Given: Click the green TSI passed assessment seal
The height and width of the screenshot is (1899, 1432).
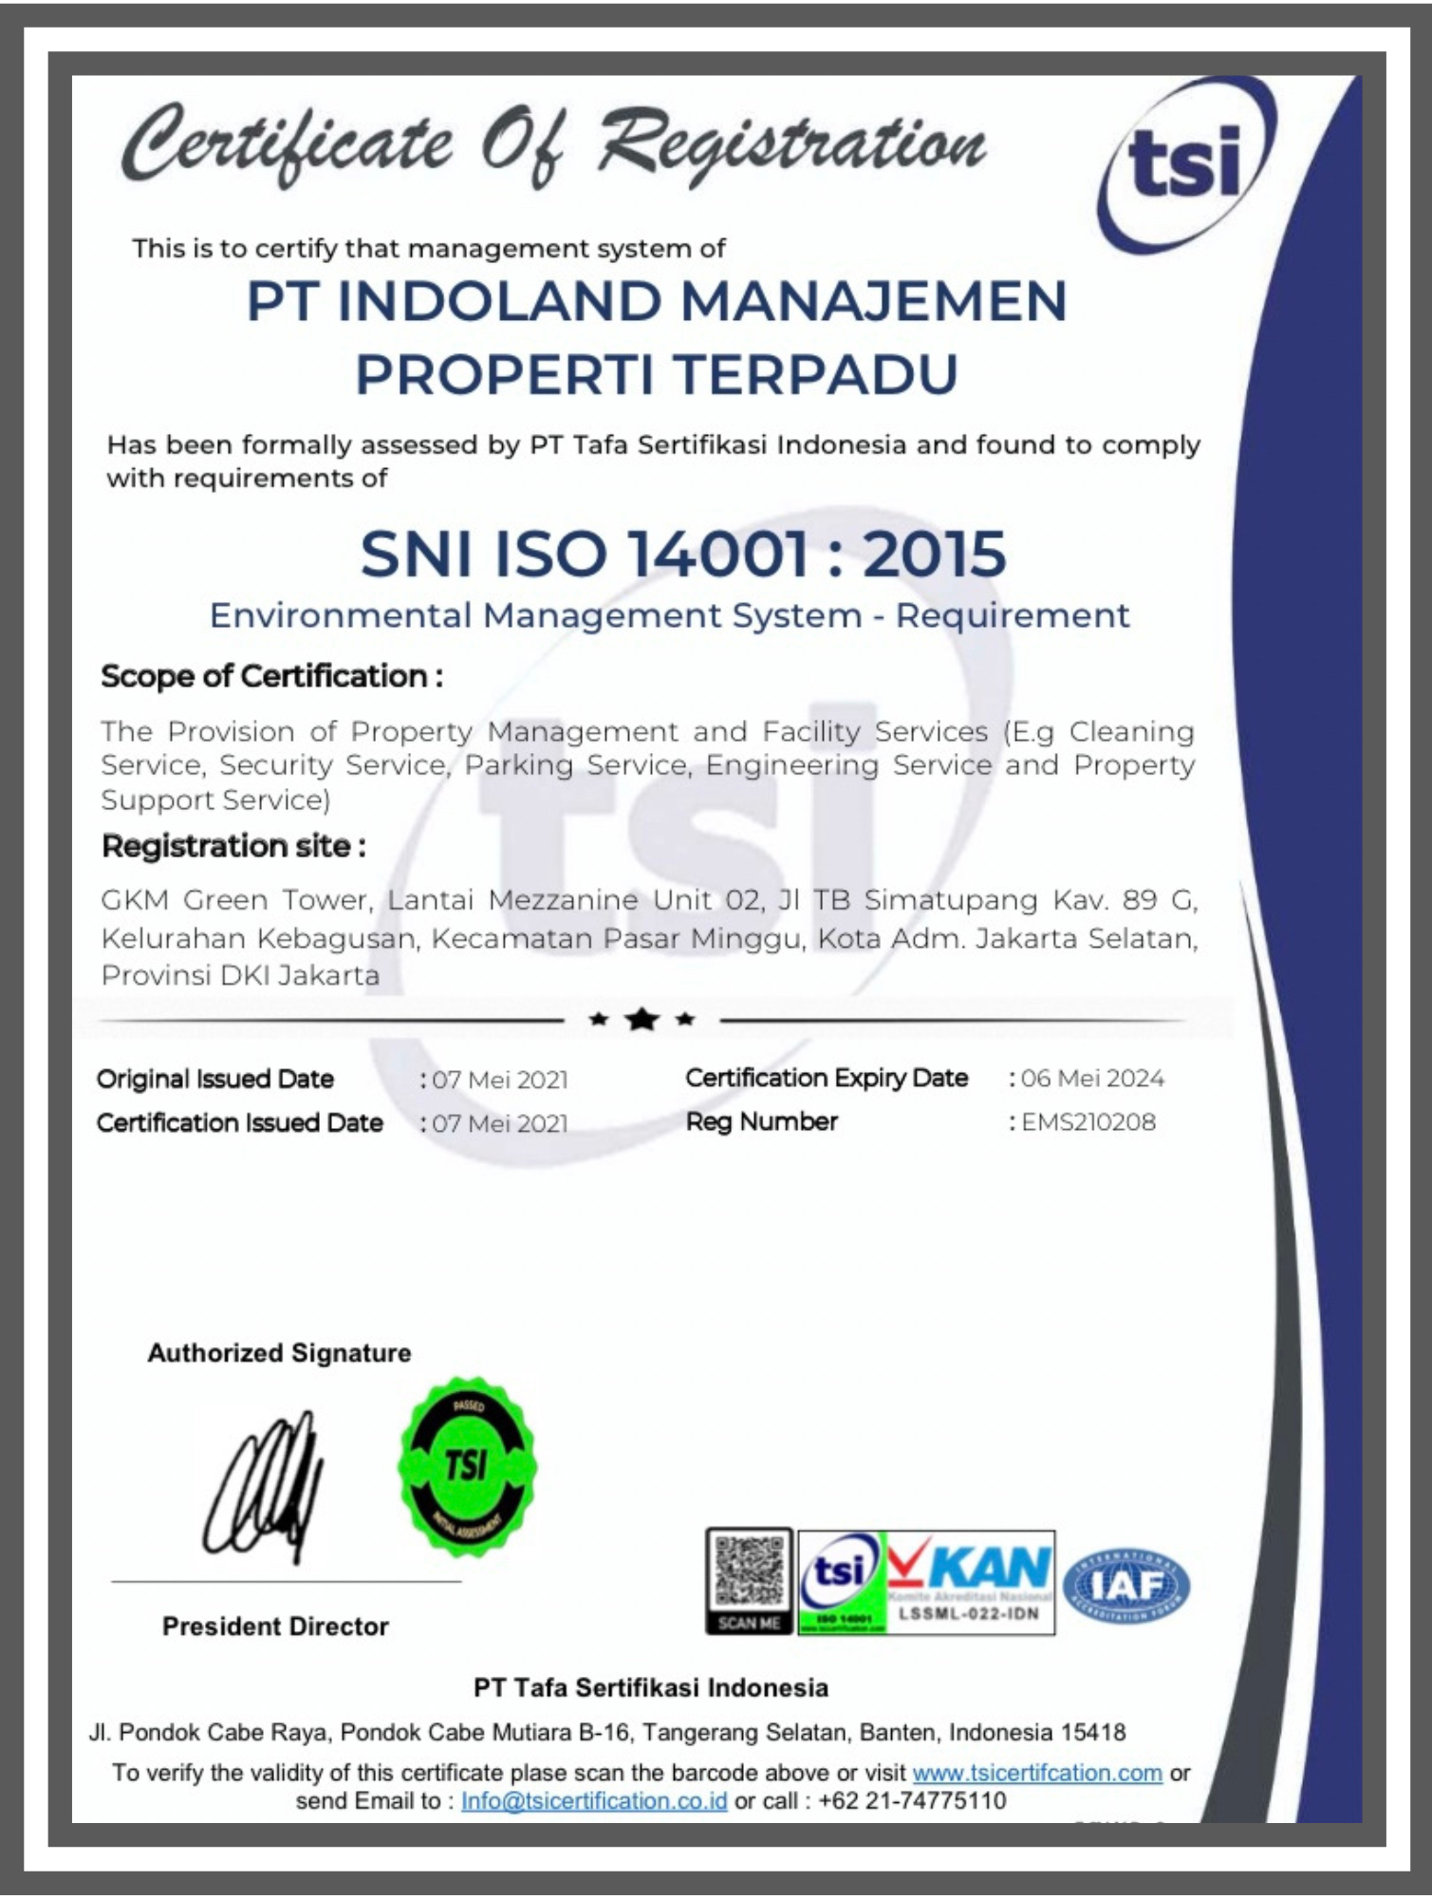Looking at the screenshot, I should 467,1467.
